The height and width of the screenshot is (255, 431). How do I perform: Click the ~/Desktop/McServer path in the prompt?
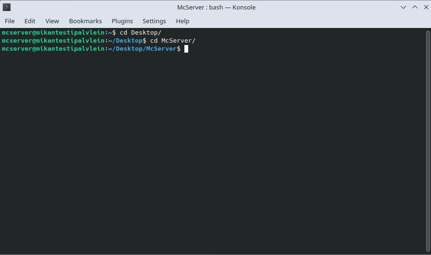(142, 49)
